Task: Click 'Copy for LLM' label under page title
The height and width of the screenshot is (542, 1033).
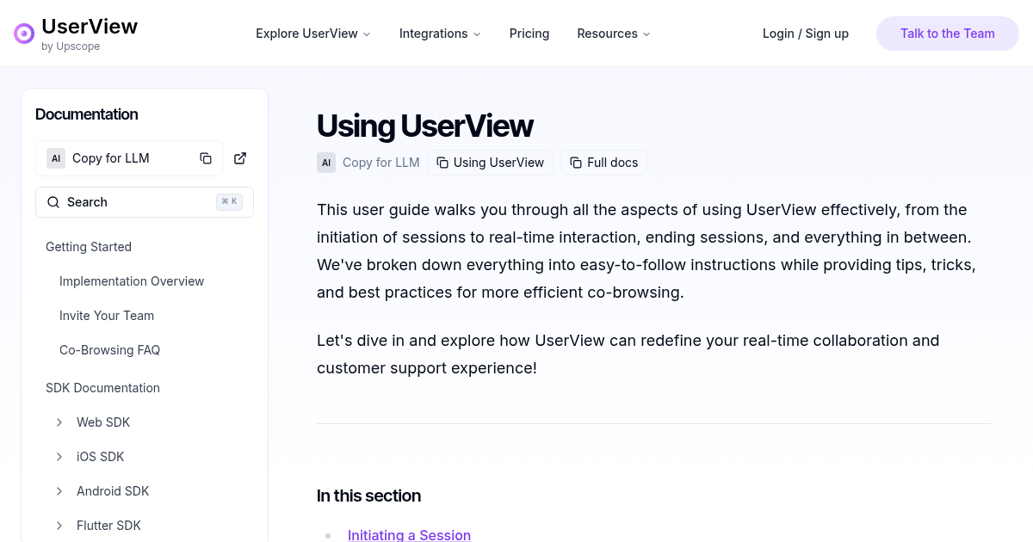Action: pyautogui.click(x=381, y=163)
